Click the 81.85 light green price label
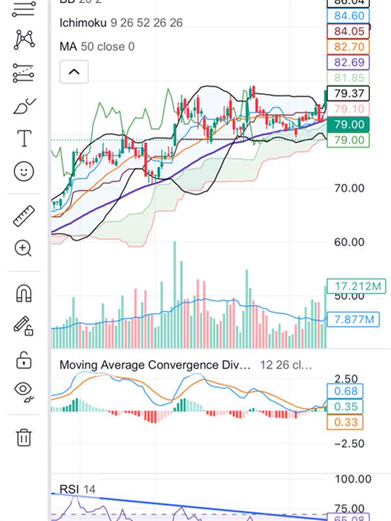This screenshot has width=391, height=521. (348, 77)
